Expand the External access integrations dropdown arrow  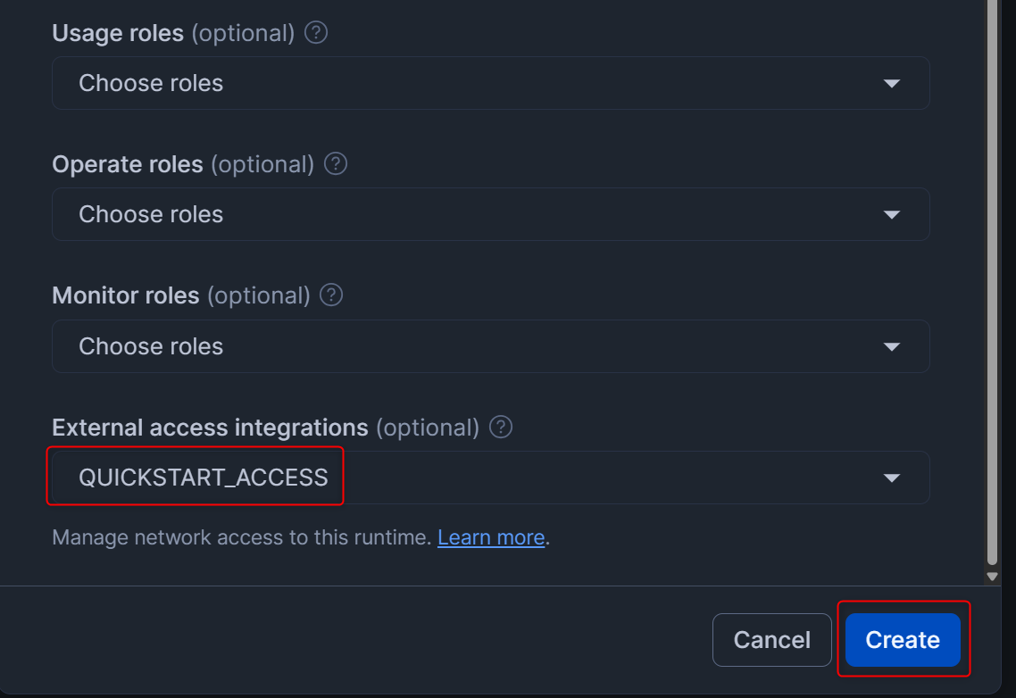click(x=891, y=478)
